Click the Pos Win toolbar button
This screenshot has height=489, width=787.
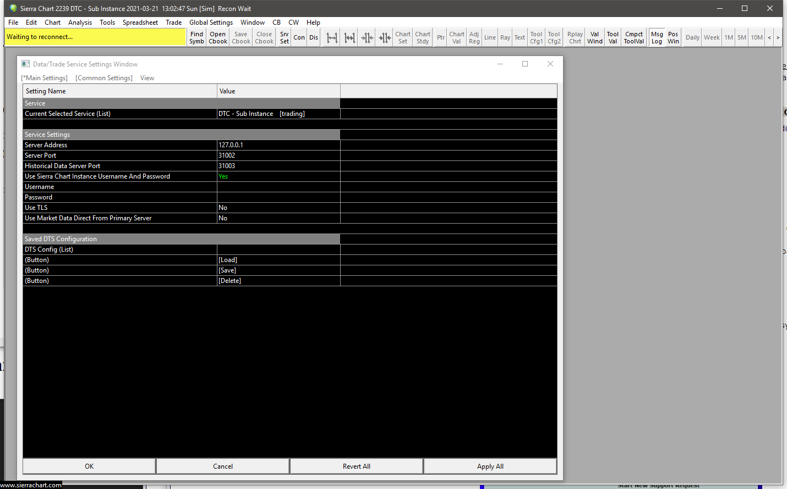pyautogui.click(x=673, y=37)
